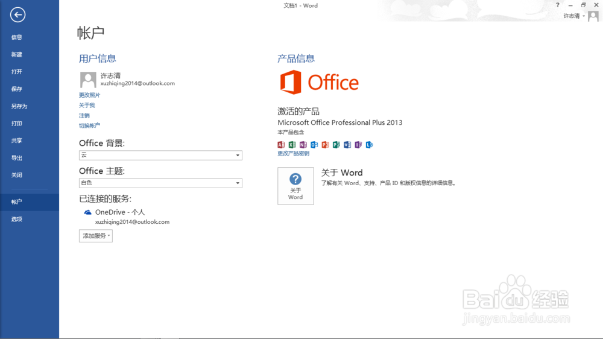Image resolution: width=603 pixels, height=339 pixels.
Task: Click Microsoft Office Professional Plus 2013 text
Action: 340,122
